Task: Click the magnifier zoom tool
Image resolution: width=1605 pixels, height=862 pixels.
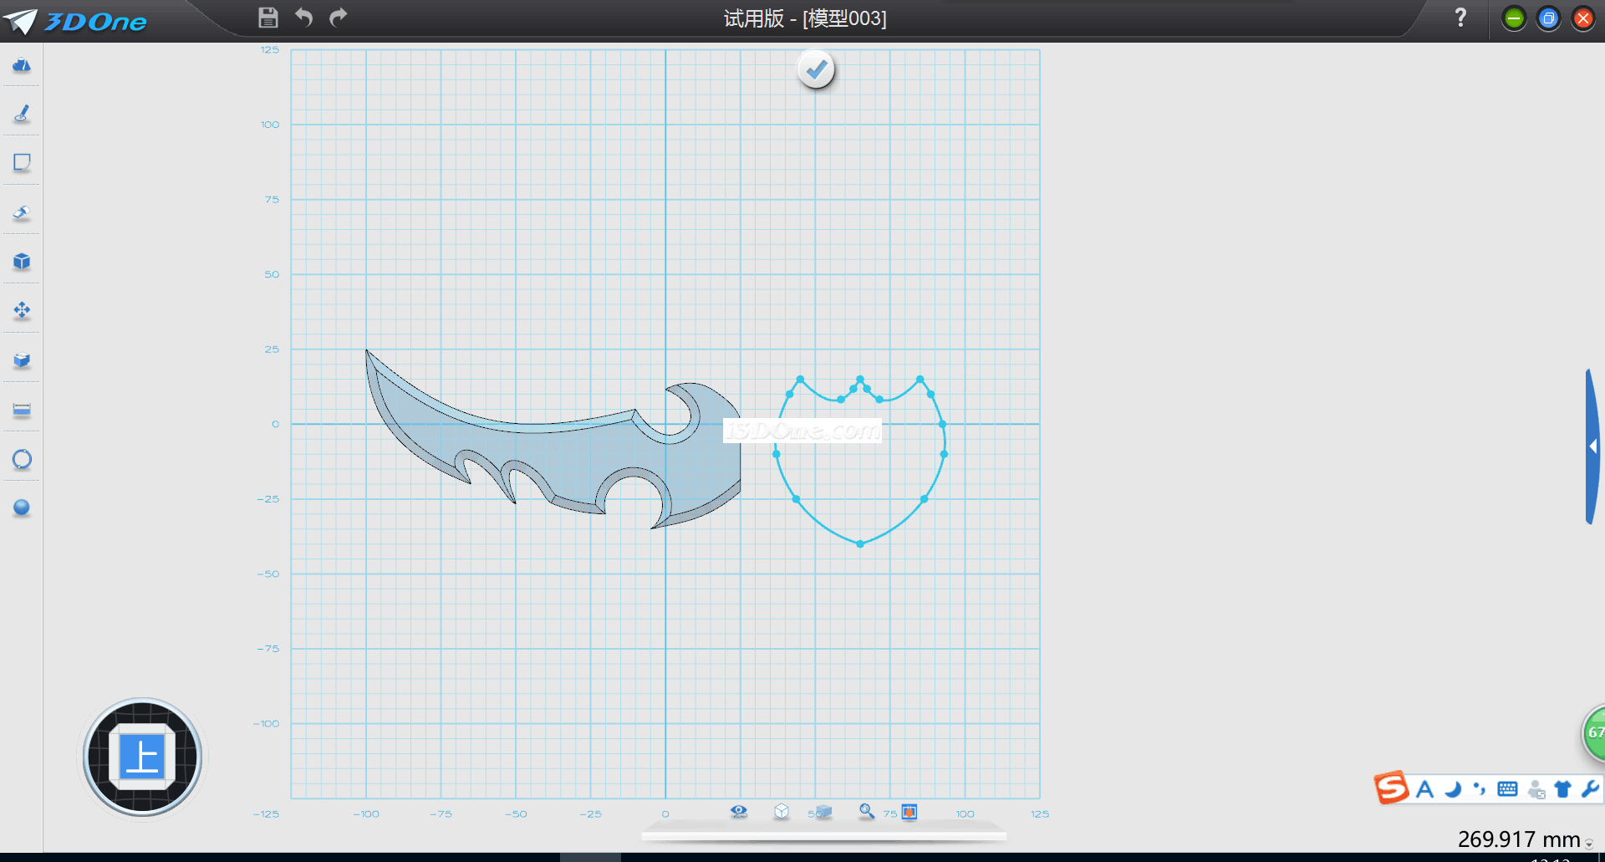Action: click(x=867, y=811)
